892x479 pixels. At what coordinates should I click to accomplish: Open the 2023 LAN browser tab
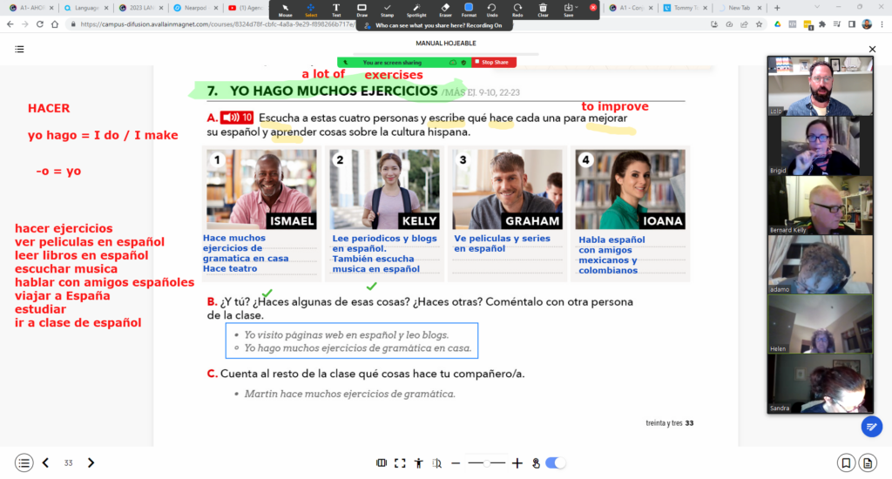(x=141, y=8)
